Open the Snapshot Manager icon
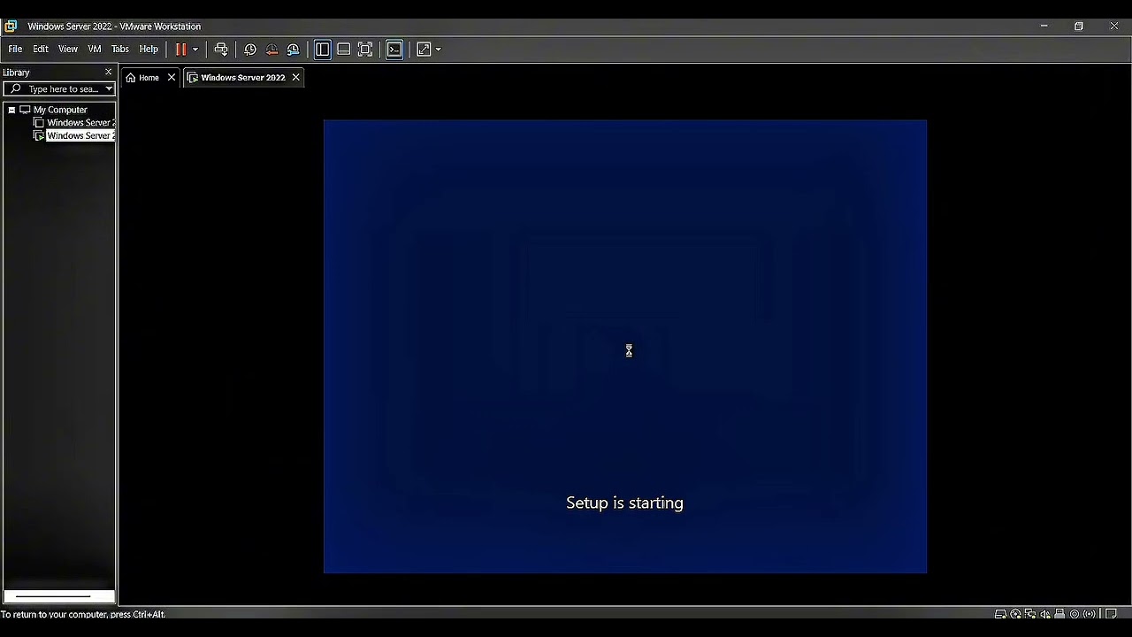This screenshot has height=637, width=1132. 293,50
